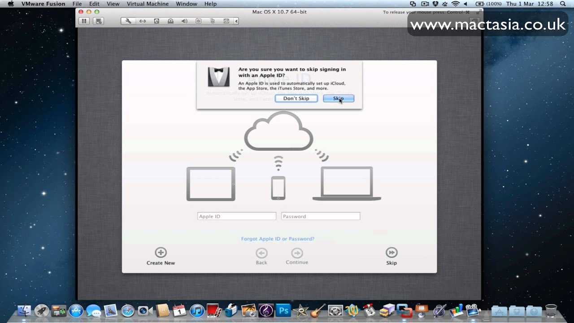This screenshot has height=323, width=574.
Task: Click the Continue arrow button
Action: [x=297, y=257]
